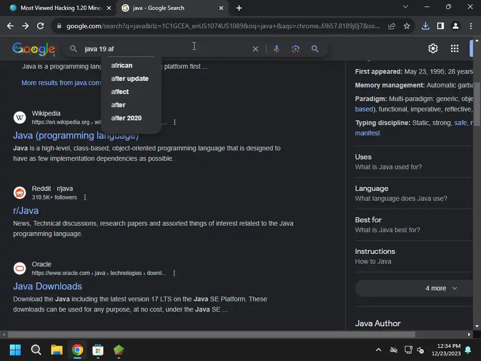Follow the 'manifest' typing discipline link
The width and height of the screenshot is (481, 361).
(367, 133)
